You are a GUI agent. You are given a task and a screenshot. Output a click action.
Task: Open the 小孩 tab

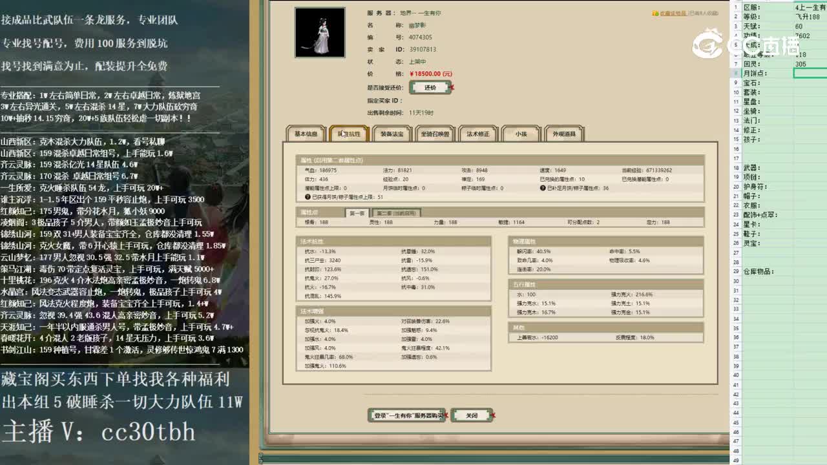click(x=521, y=134)
